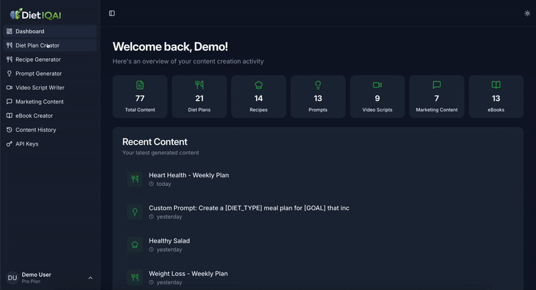The width and height of the screenshot is (536, 290).
Task: Open Diet Plan Creator page
Action: click(38, 45)
